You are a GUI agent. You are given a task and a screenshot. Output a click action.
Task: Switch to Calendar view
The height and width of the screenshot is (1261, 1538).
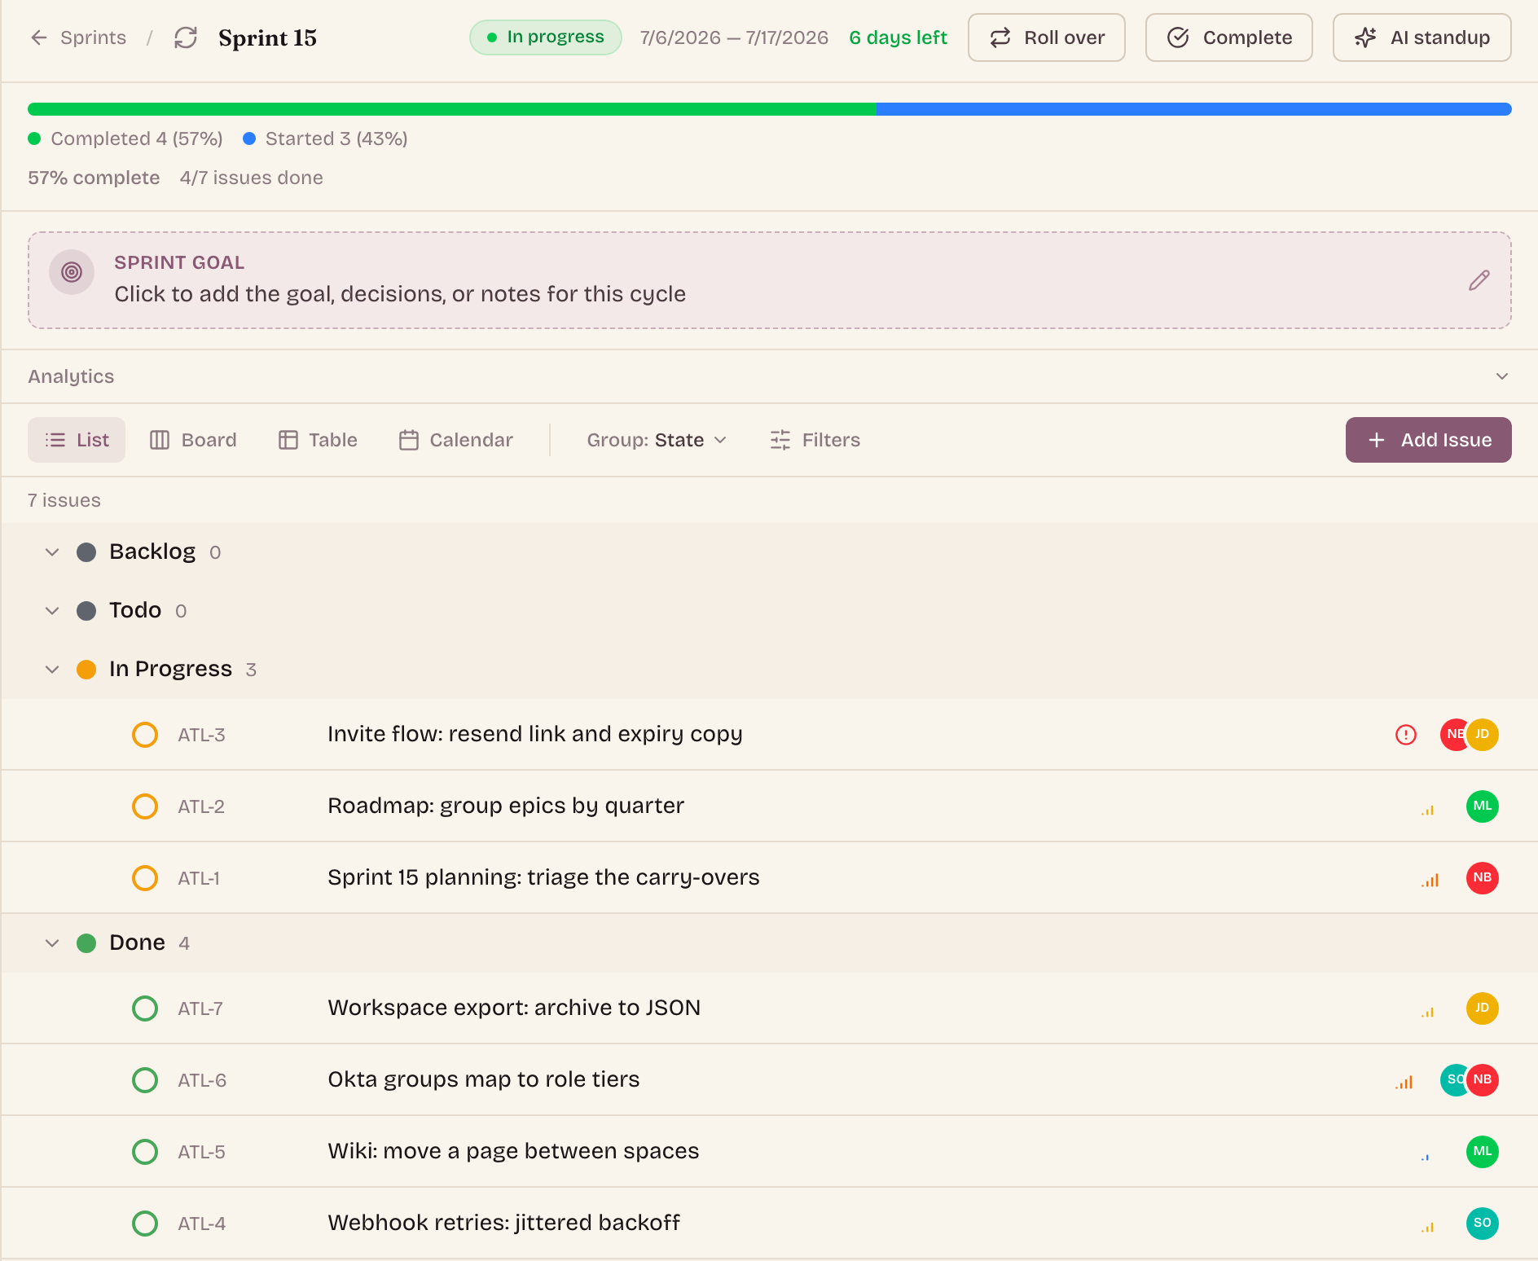point(456,440)
